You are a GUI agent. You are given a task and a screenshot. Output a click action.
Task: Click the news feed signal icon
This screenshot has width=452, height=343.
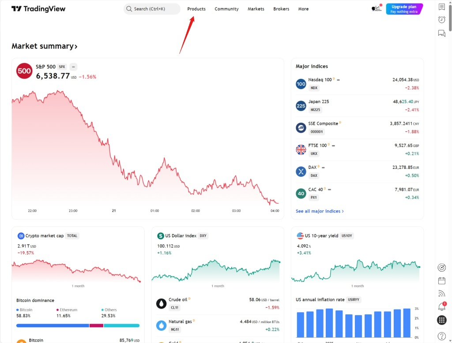442,293
